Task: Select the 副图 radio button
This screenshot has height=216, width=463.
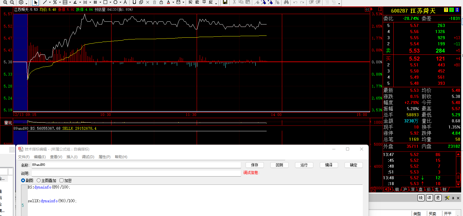Action: [x=23, y=181]
